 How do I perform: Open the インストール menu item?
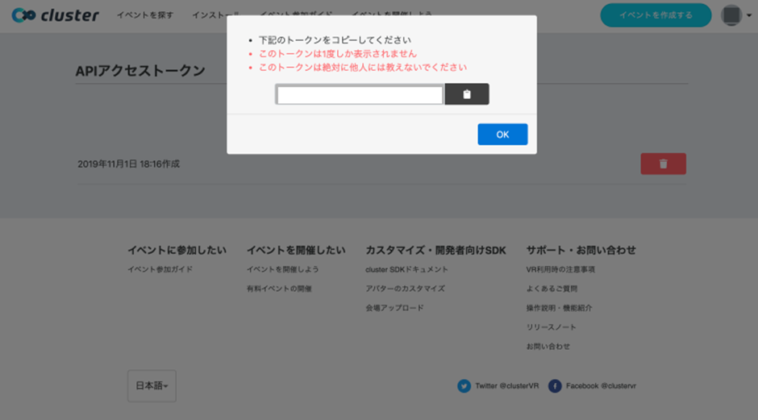[x=215, y=15]
